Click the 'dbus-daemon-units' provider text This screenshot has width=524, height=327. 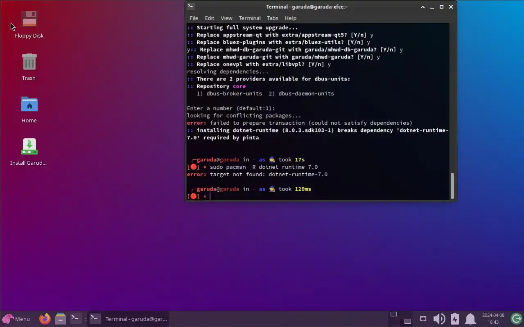pyautogui.click(x=306, y=93)
